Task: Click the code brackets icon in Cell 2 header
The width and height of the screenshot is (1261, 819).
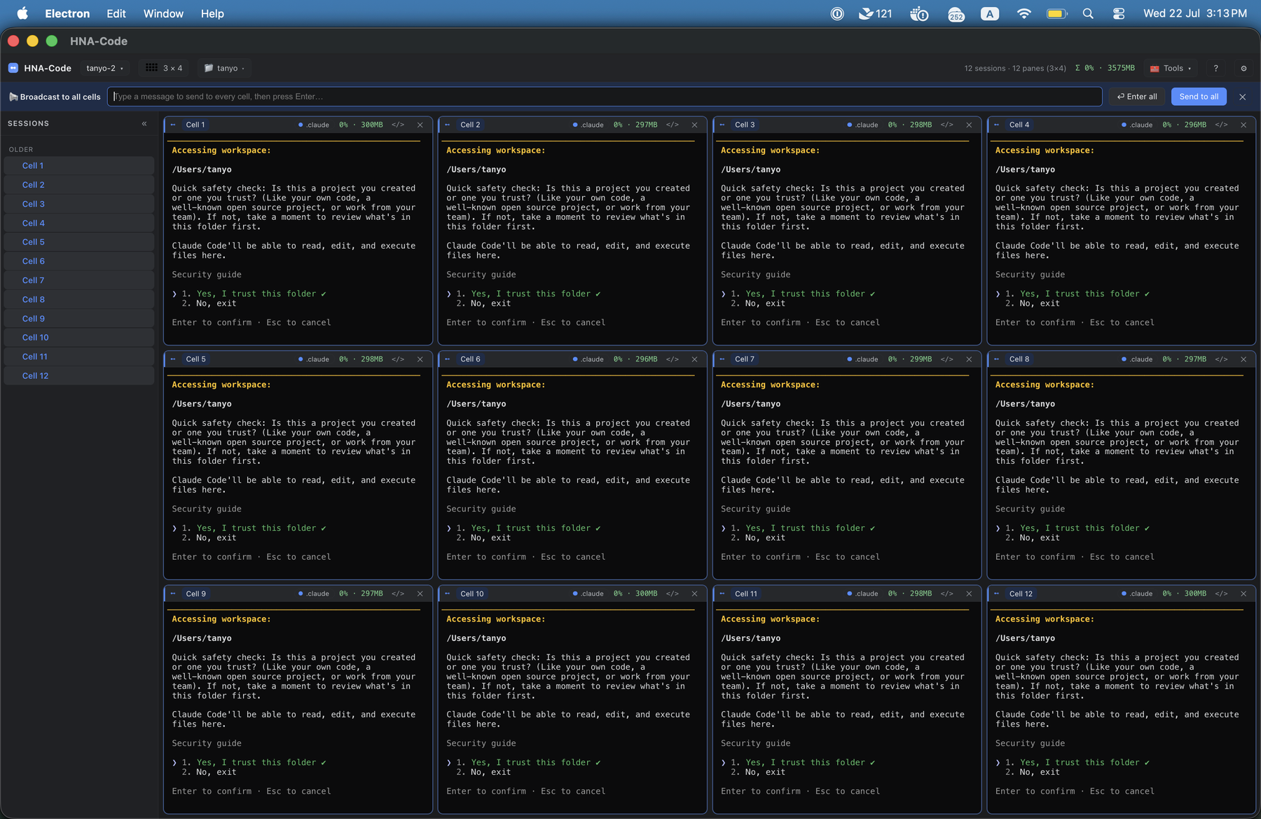Action: (x=673, y=125)
